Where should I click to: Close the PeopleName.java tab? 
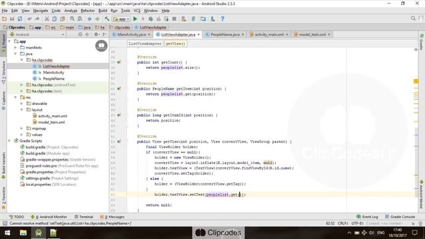point(243,35)
